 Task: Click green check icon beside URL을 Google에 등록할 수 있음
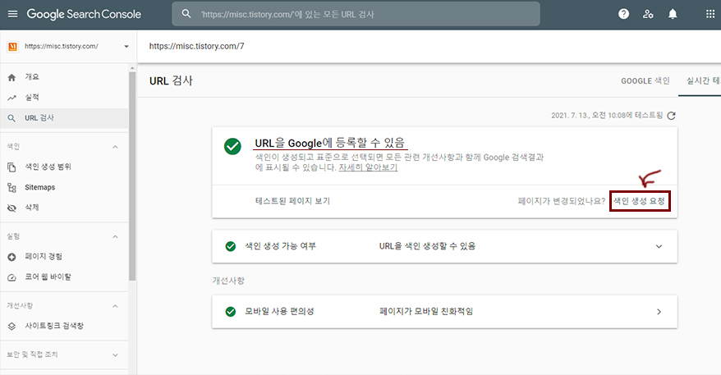click(x=232, y=147)
